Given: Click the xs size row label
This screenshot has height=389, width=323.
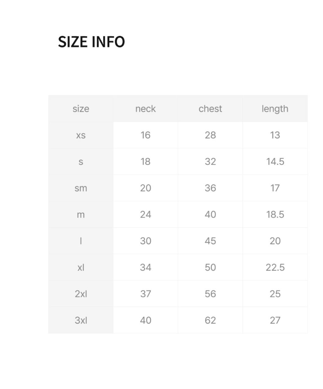Looking at the screenshot, I should click(81, 135).
